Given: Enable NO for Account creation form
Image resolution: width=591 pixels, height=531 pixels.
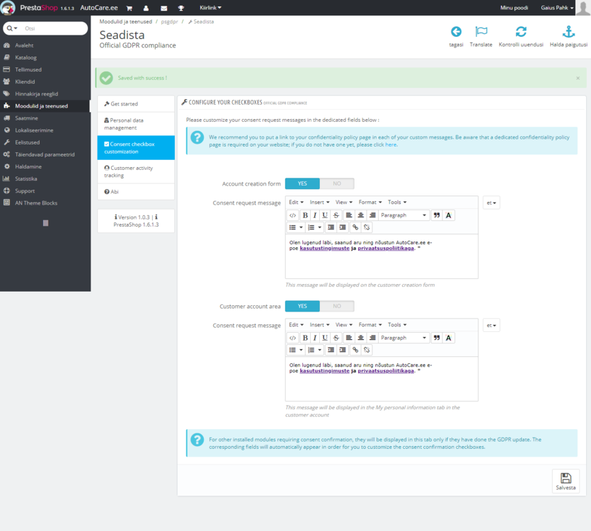Looking at the screenshot, I should [336, 183].
